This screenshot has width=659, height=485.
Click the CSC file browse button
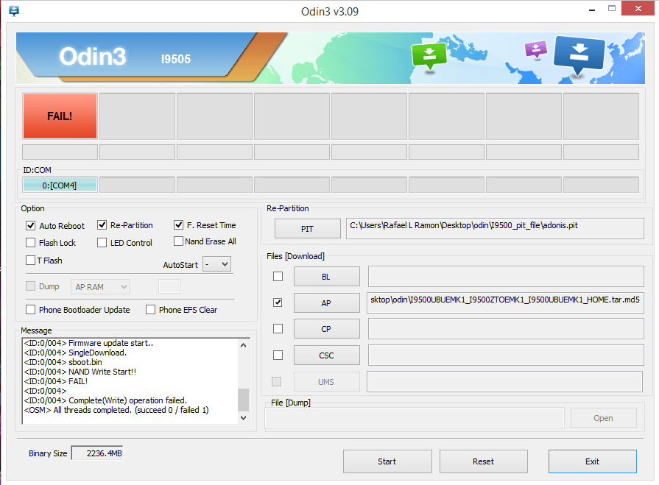tap(327, 355)
